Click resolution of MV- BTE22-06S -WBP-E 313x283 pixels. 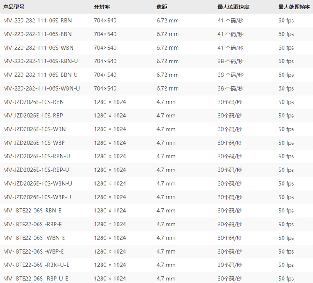(x=110, y=252)
